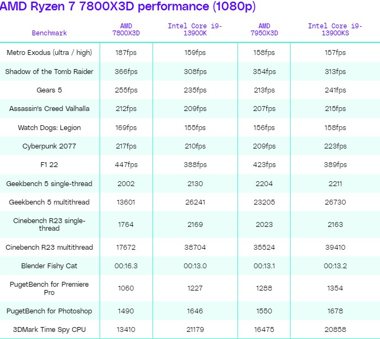Select the 'PugetBench for Premiere Pro' row label
Screen dimensions: 380x339
click(x=49, y=288)
